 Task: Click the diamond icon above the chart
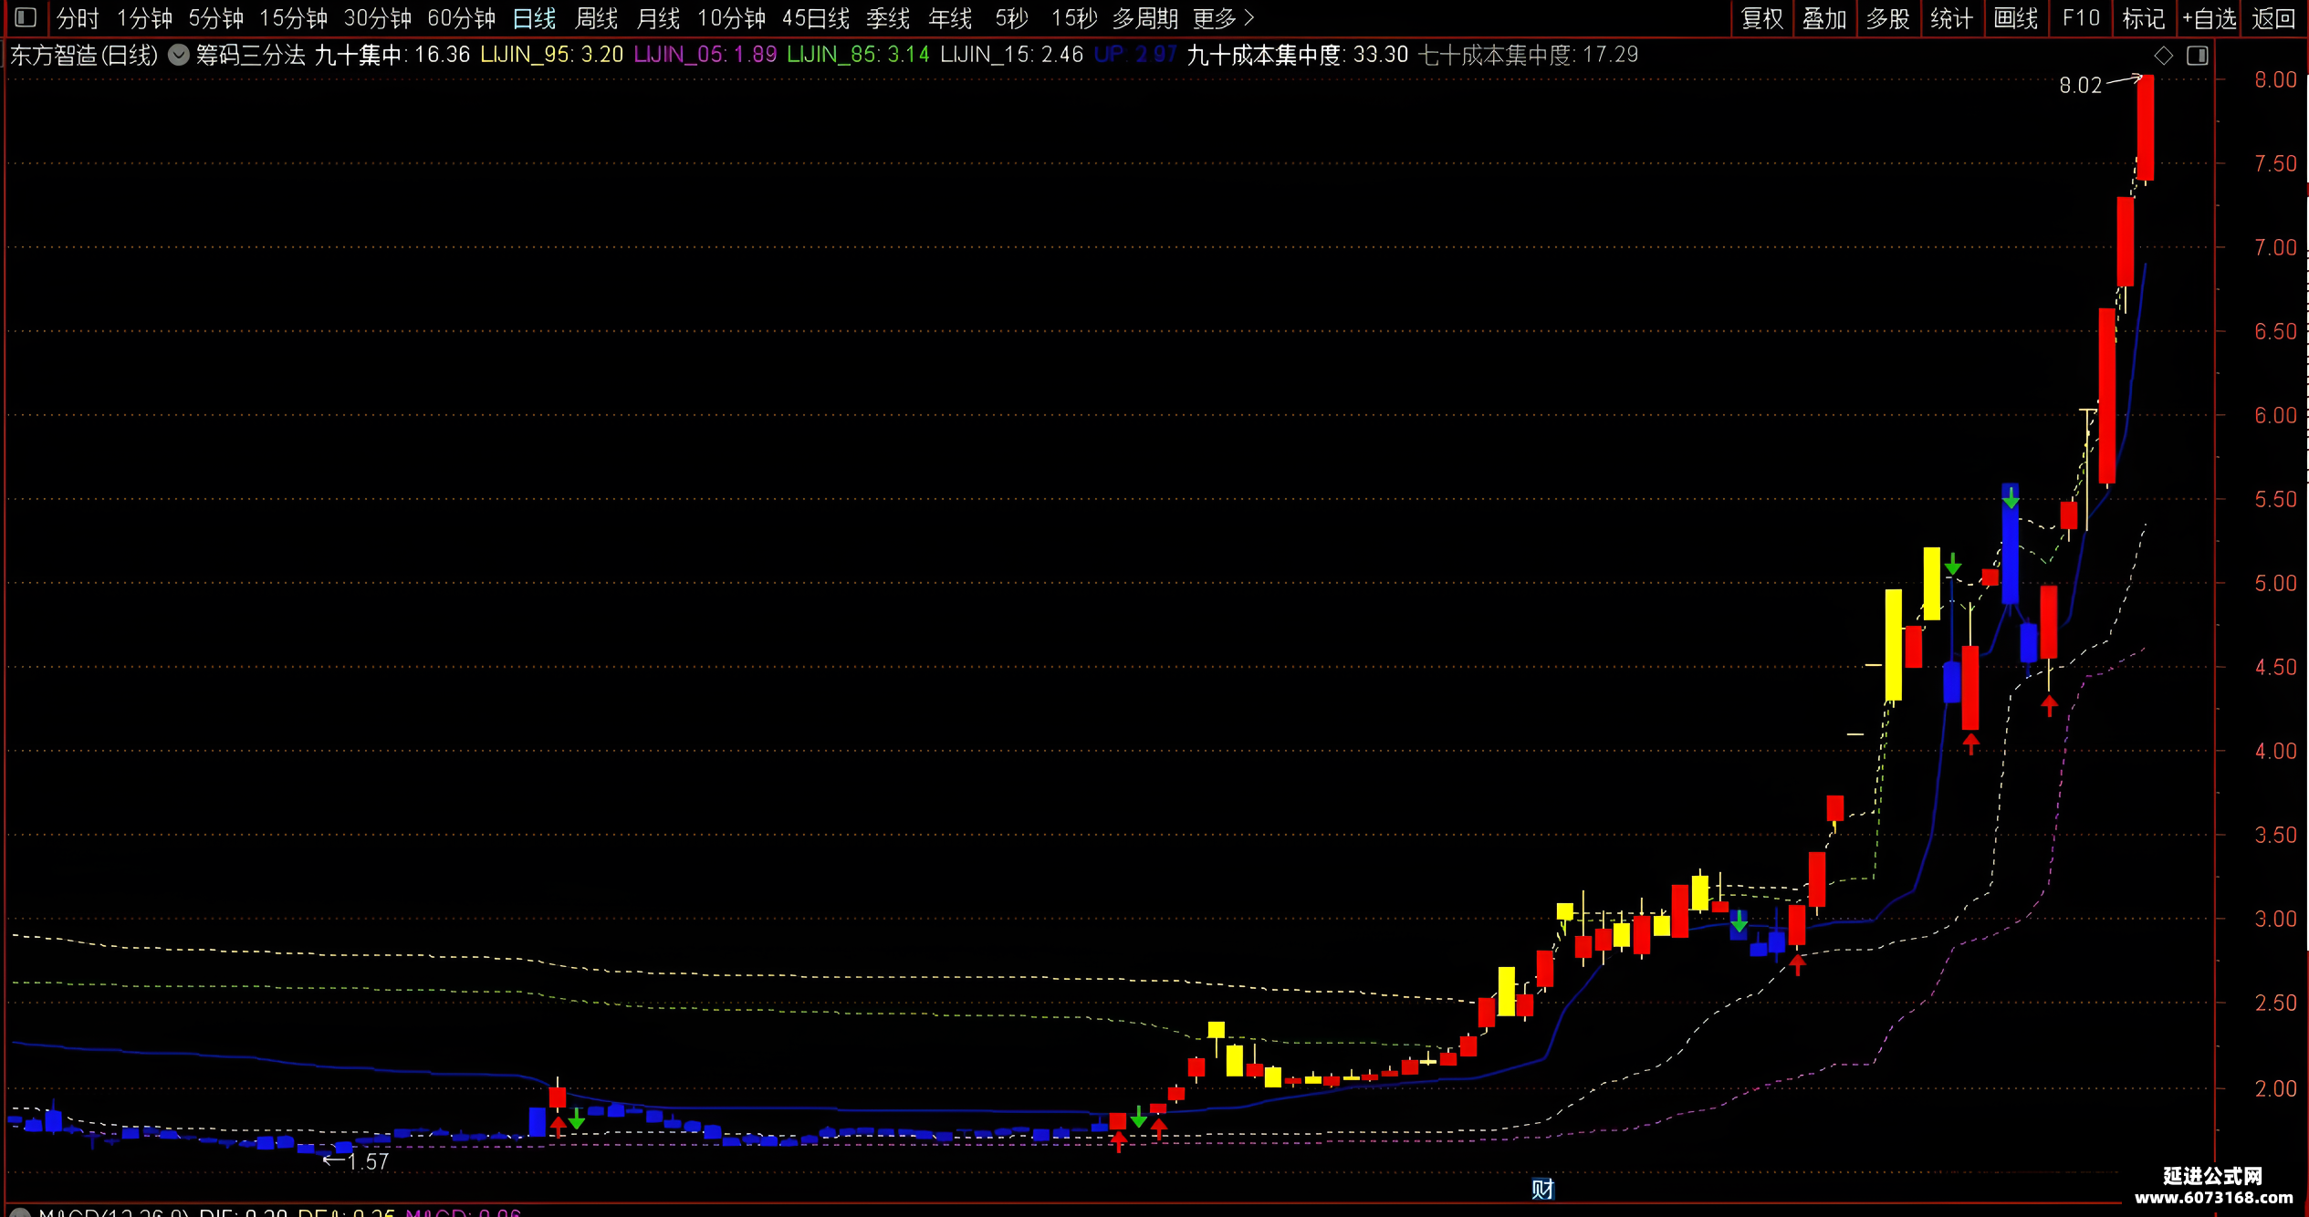click(2164, 56)
